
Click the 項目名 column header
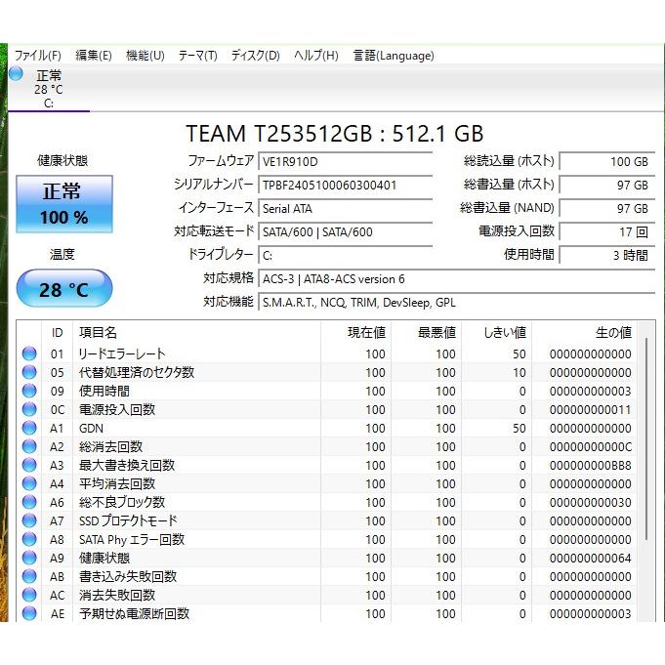pos(98,333)
